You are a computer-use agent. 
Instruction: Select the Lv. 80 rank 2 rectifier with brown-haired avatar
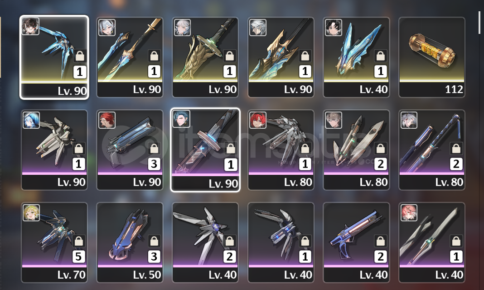click(x=356, y=150)
